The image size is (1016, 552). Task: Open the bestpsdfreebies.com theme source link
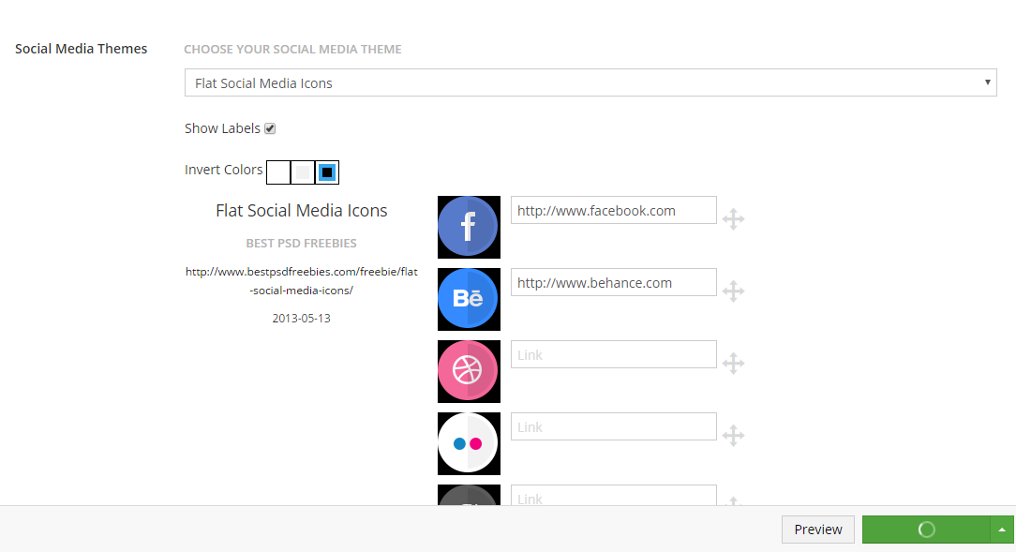coord(301,281)
